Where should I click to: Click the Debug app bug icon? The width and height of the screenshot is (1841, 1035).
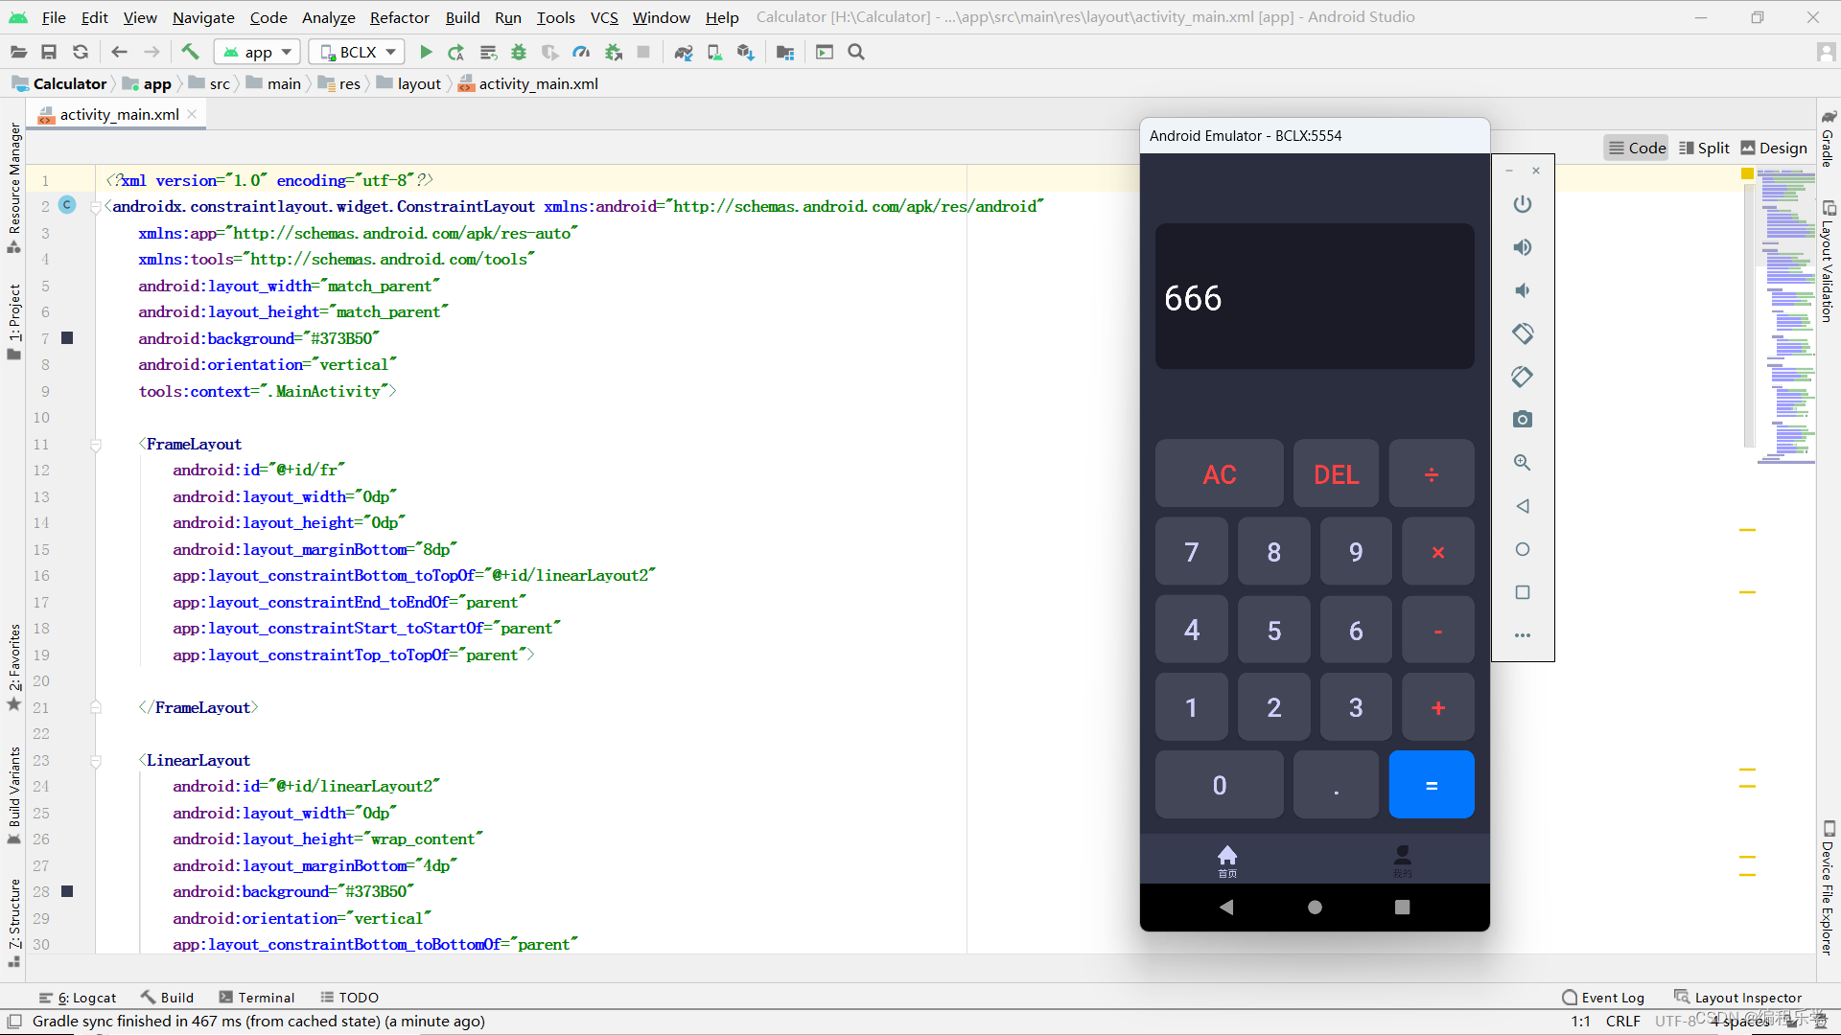(519, 53)
